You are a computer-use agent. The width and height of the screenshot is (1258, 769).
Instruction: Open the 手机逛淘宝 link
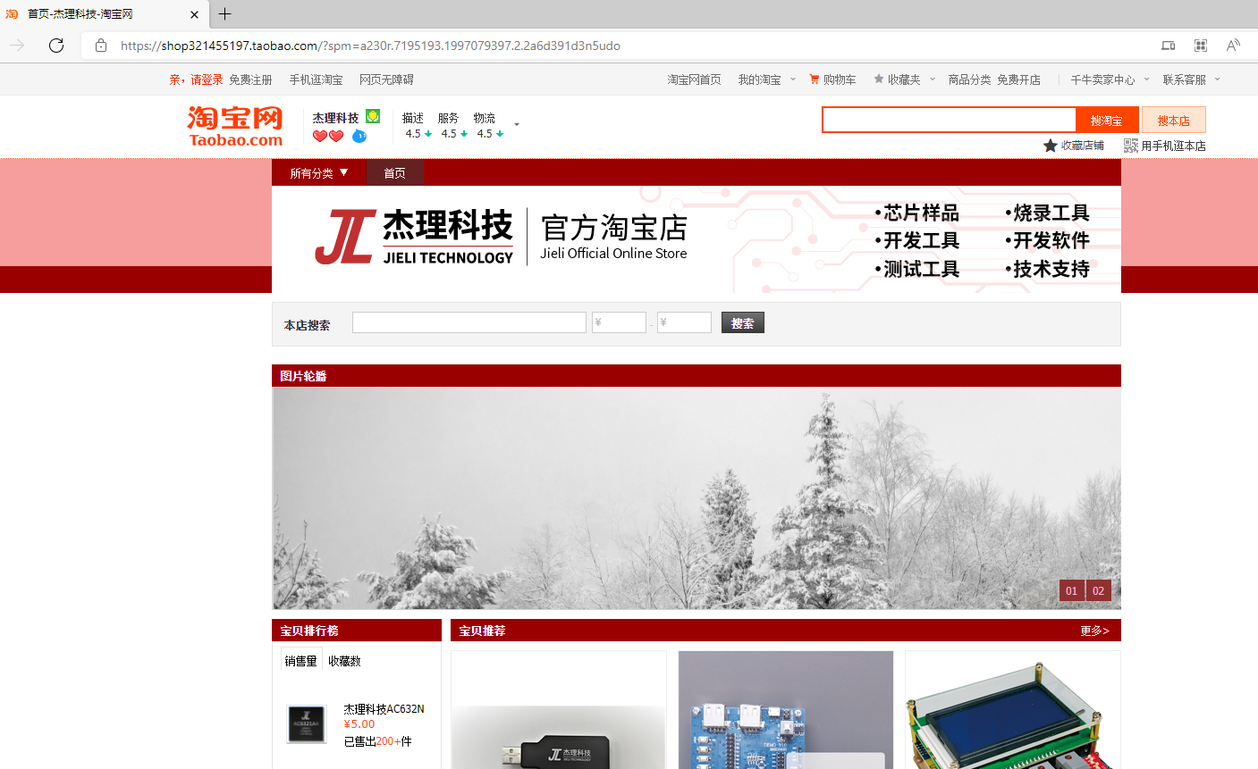click(x=316, y=79)
